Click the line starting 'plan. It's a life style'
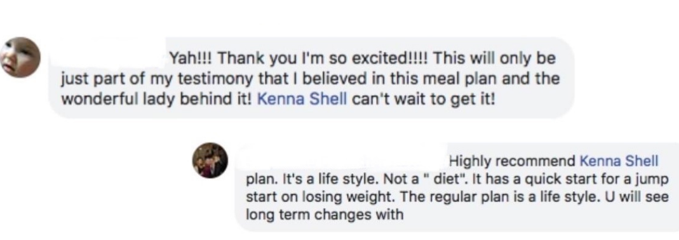The image size is (679, 240). tap(458, 179)
